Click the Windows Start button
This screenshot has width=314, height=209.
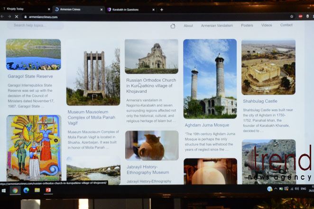point(4,190)
